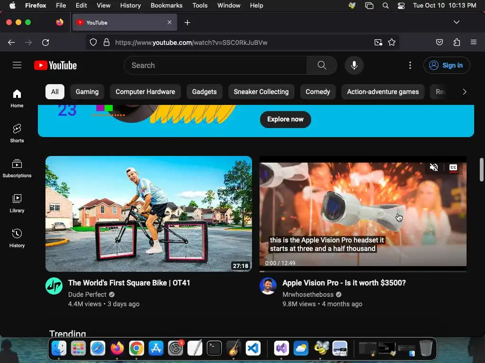Select the Gadgets filter chip
This screenshot has height=363, width=485.
(x=204, y=92)
